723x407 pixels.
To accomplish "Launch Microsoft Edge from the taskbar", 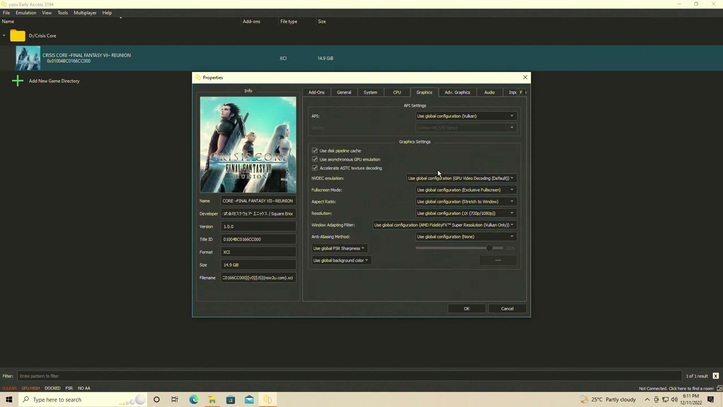I will pyautogui.click(x=194, y=400).
